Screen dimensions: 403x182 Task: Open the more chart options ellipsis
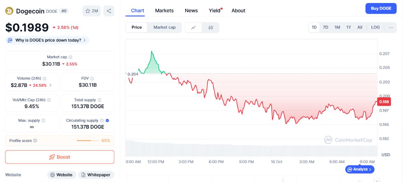click(391, 28)
